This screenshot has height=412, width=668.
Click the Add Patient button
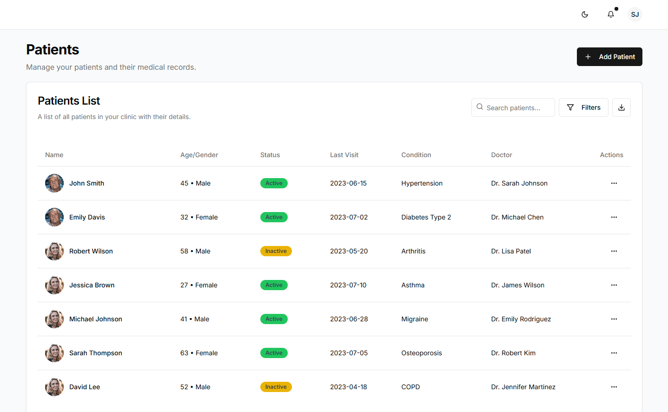pos(609,57)
